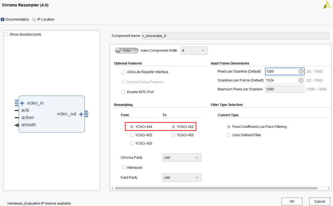Click the Documentation info icon
This screenshot has width=333, height=206.
(2, 19)
